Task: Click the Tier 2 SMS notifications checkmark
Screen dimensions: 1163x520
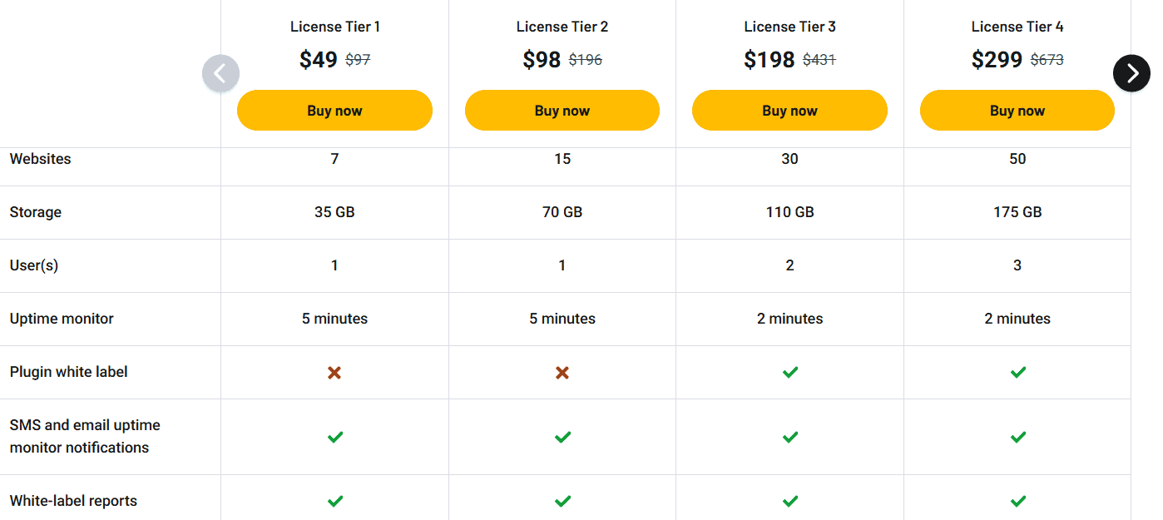Action: coord(562,437)
